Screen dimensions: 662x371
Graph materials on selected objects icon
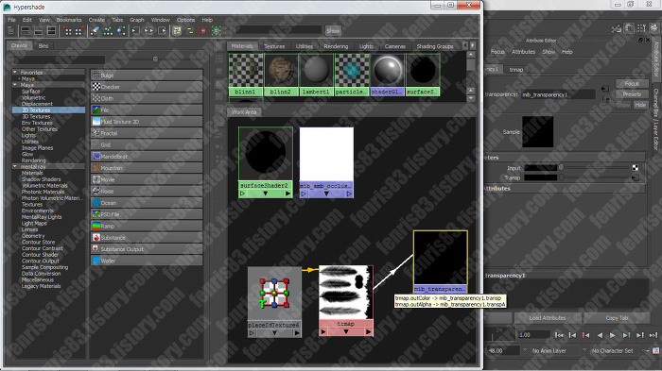point(121,31)
